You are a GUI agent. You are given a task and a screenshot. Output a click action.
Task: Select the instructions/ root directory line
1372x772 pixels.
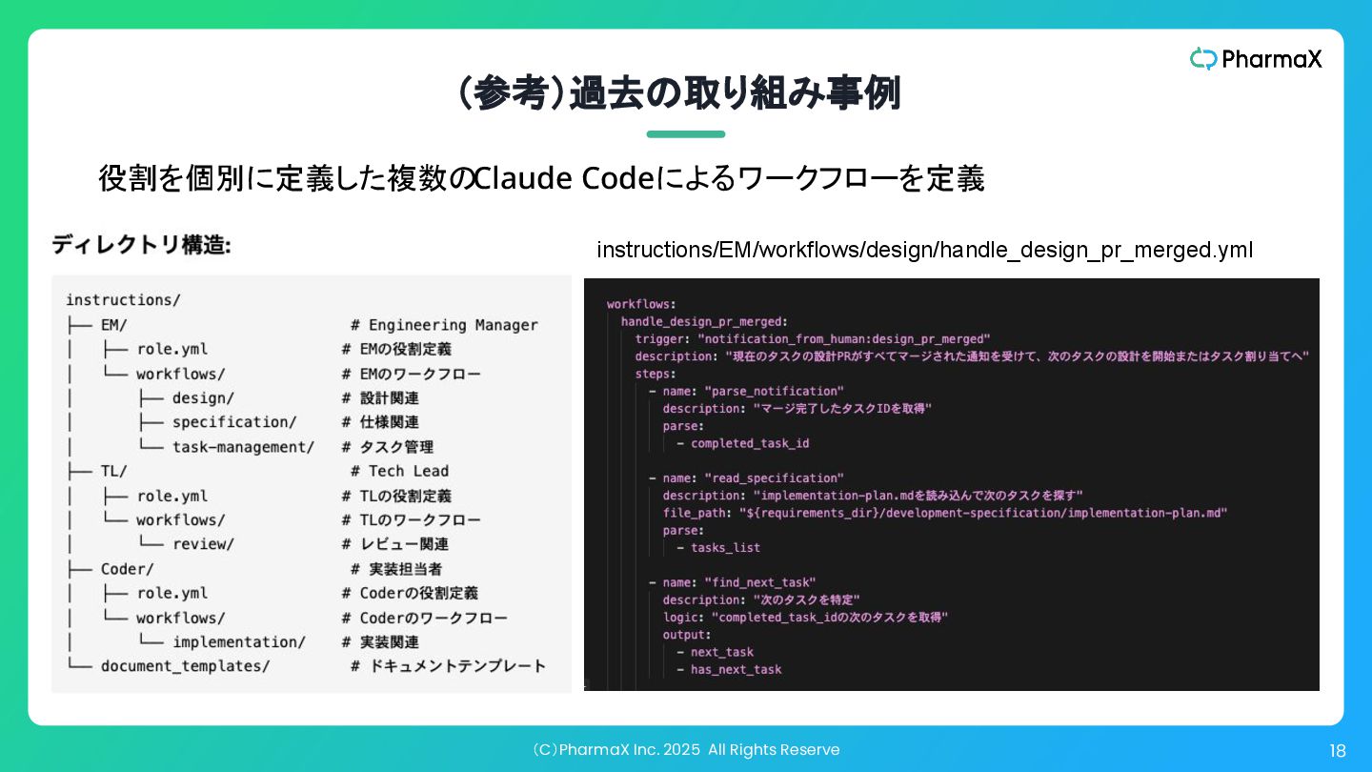[x=123, y=300]
